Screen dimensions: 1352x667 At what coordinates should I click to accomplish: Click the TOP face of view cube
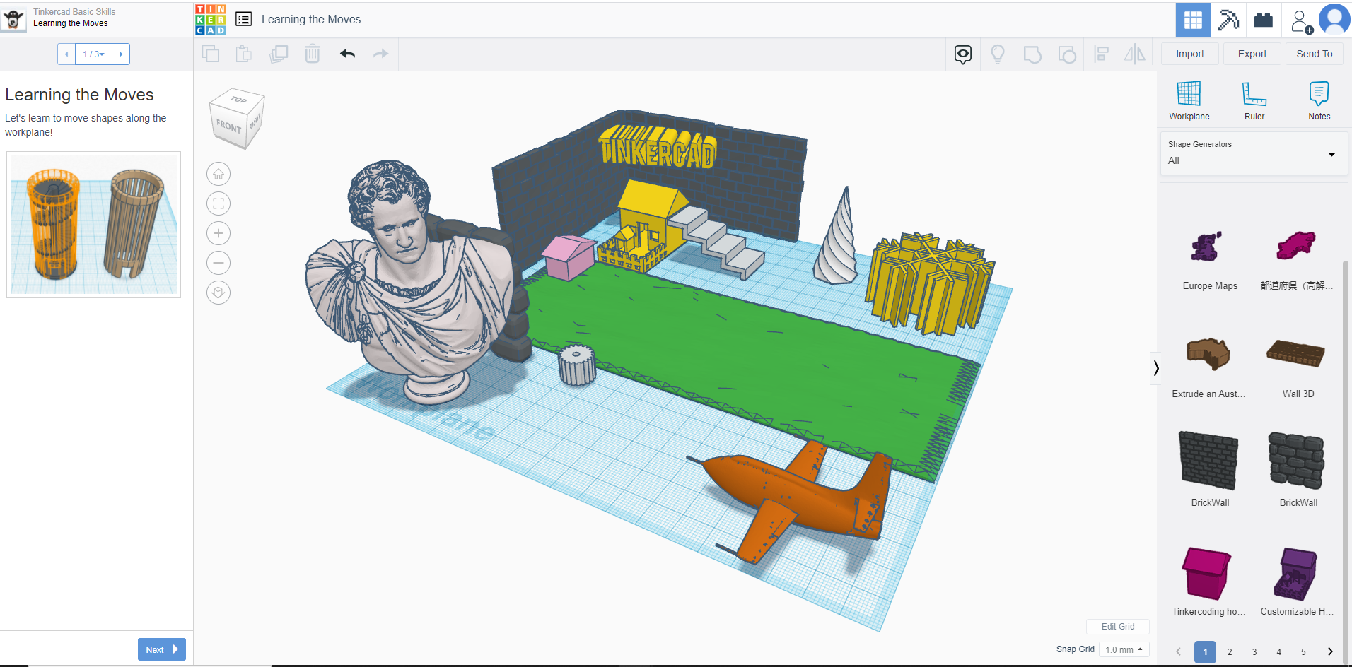coord(238,100)
